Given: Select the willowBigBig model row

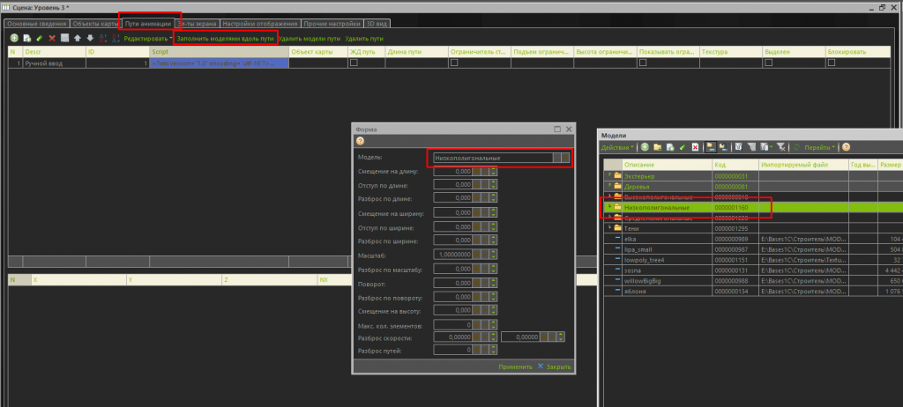Looking at the screenshot, I should click(x=751, y=280).
